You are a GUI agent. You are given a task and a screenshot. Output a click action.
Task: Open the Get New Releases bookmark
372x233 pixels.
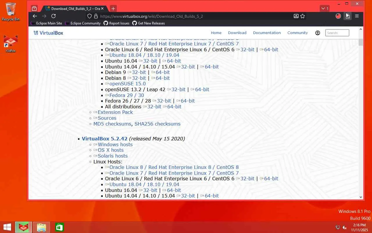pos(149,23)
